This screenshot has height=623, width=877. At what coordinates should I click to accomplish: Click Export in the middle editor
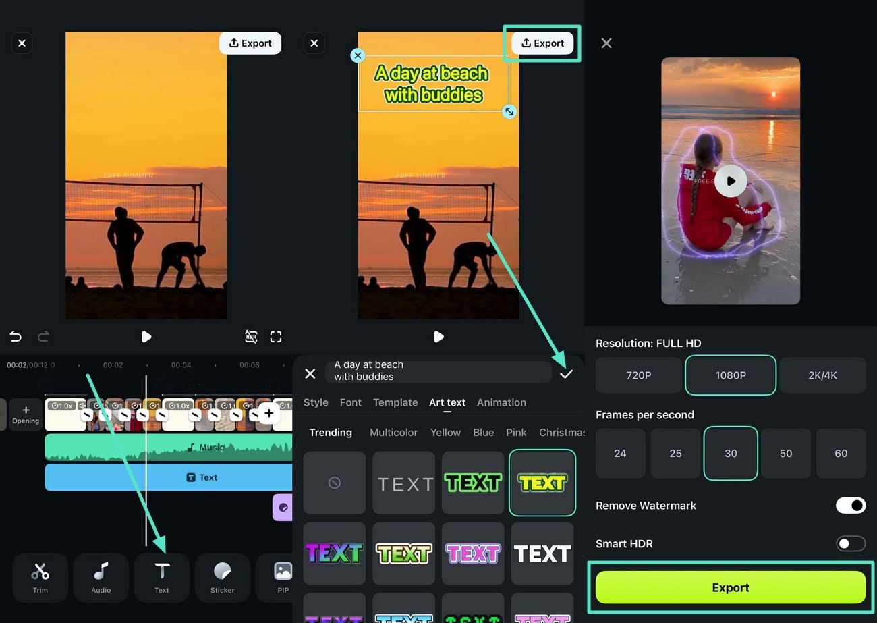click(x=542, y=43)
